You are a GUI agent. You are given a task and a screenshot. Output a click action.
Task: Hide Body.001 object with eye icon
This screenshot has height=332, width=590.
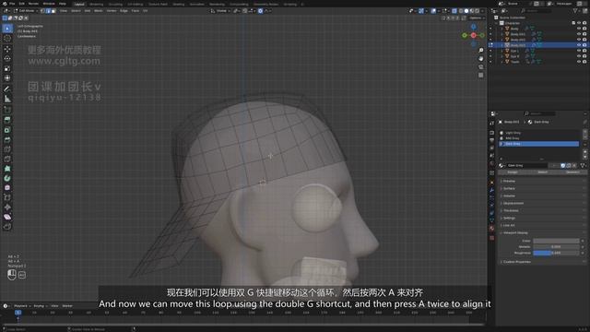579,34
